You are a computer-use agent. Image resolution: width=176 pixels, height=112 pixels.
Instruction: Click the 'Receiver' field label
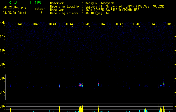click(57, 10)
